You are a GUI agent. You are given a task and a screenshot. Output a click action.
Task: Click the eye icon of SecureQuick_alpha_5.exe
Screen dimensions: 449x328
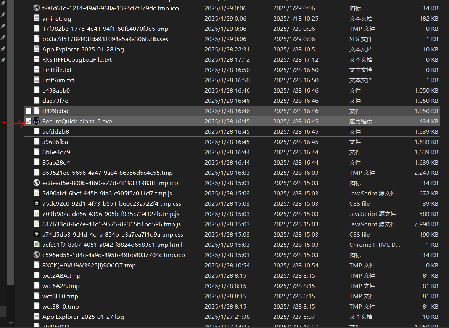click(x=37, y=121)
